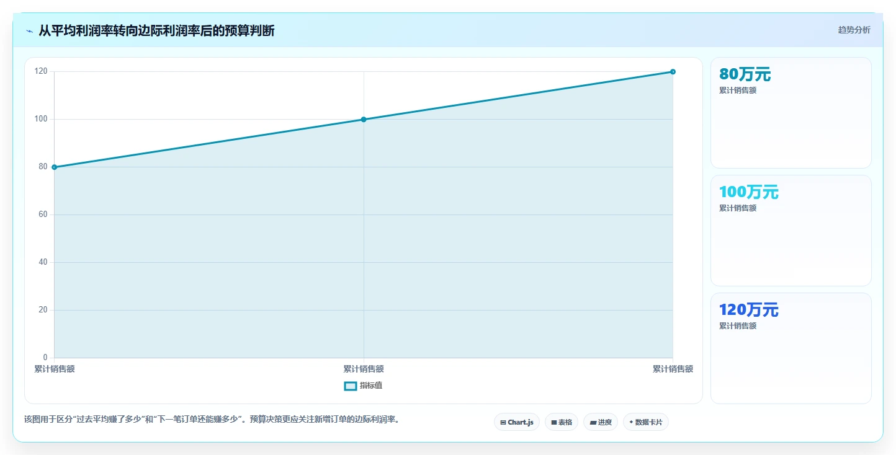This screenshot has height=455, width=896.
Task: Click the y-axis label 60
Action: tap(42, 214)
